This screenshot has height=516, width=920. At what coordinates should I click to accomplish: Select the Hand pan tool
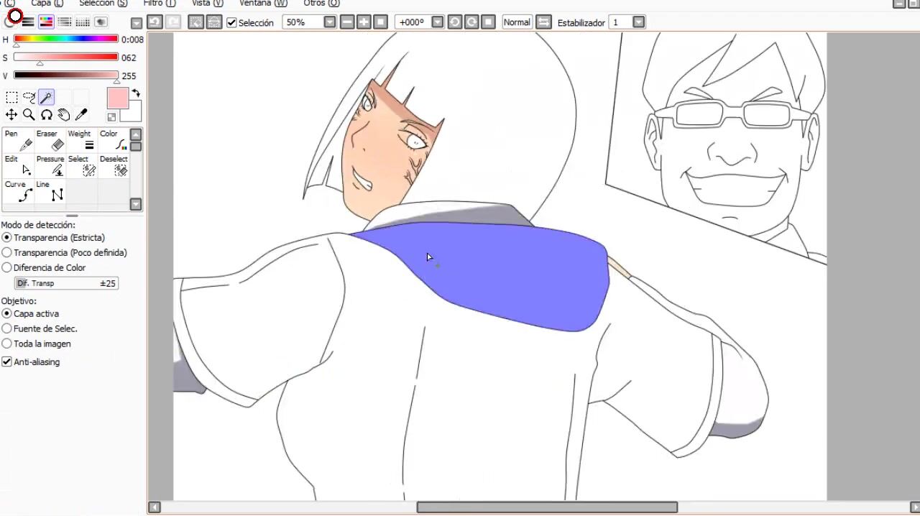(x=64, y=115)
